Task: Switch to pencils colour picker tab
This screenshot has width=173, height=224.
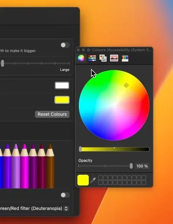Action: [x=125, y=58]
